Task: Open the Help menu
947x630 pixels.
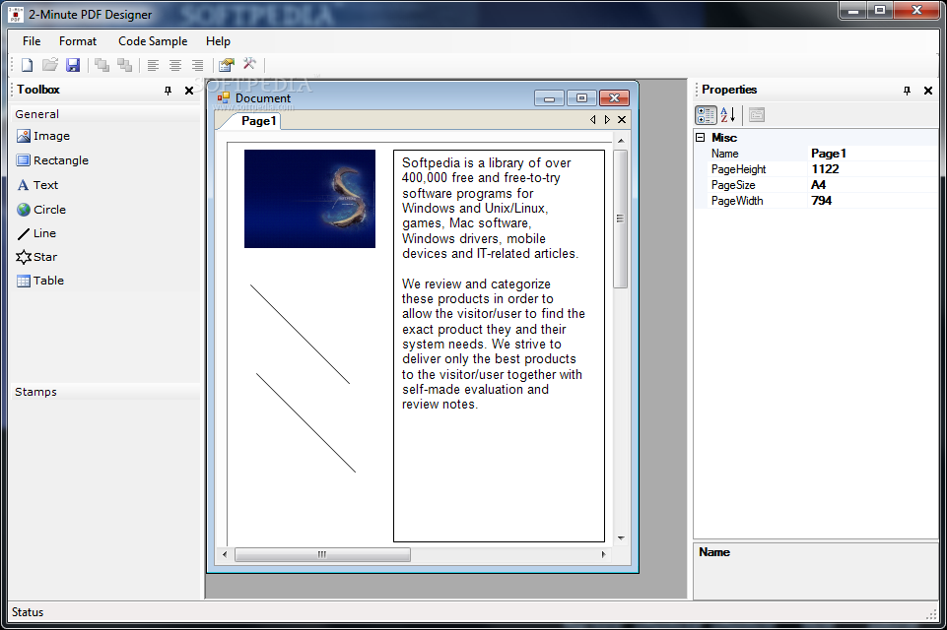Action: pyautogui.click(x=218, y=41)
